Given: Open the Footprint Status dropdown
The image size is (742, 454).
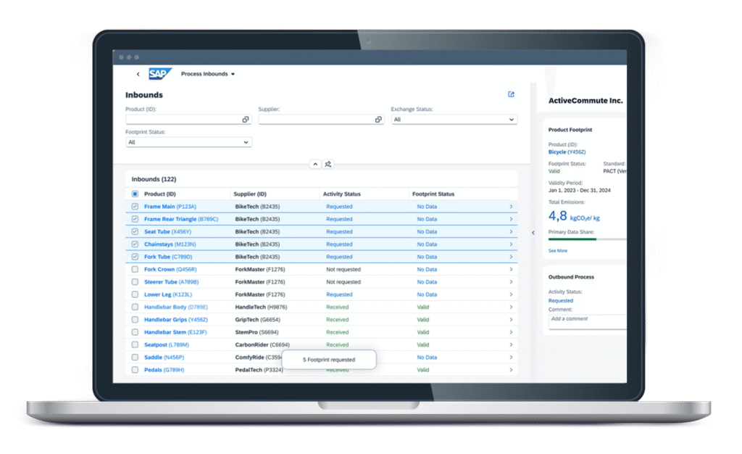Looking at the screenshot, I should click(x=188, y=142).
